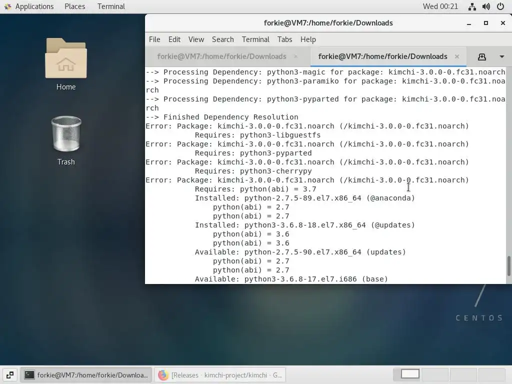The height and width of the screenshot is (384, 512).
Task: Maximize the terminal window
Action: 486,23
